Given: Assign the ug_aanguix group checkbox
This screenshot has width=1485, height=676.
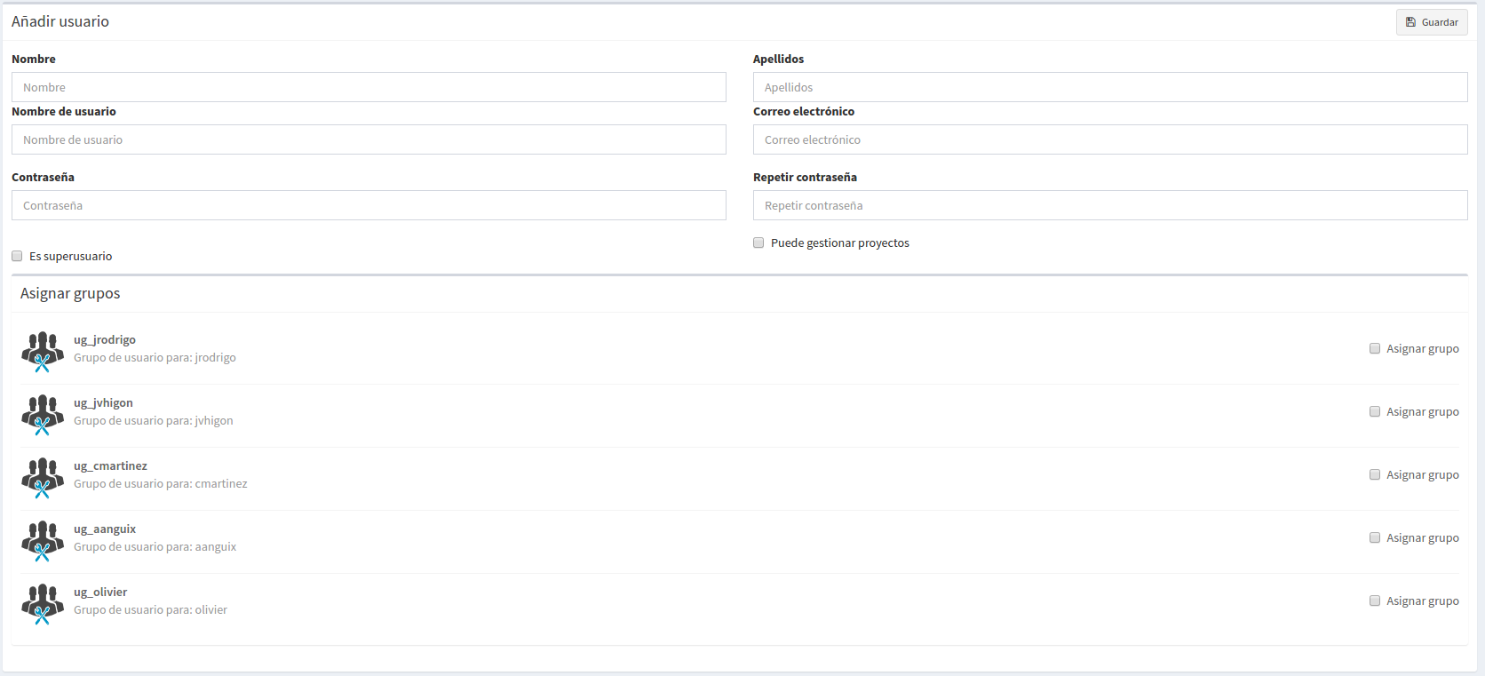Looking at the screenshot, I should coord(1375,537).
